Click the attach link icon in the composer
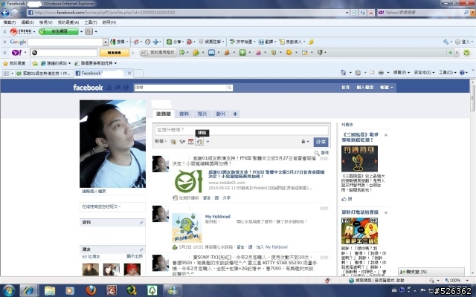The image size is (476, 297). 199,142
